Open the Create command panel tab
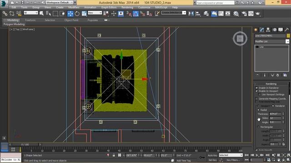 256,29
